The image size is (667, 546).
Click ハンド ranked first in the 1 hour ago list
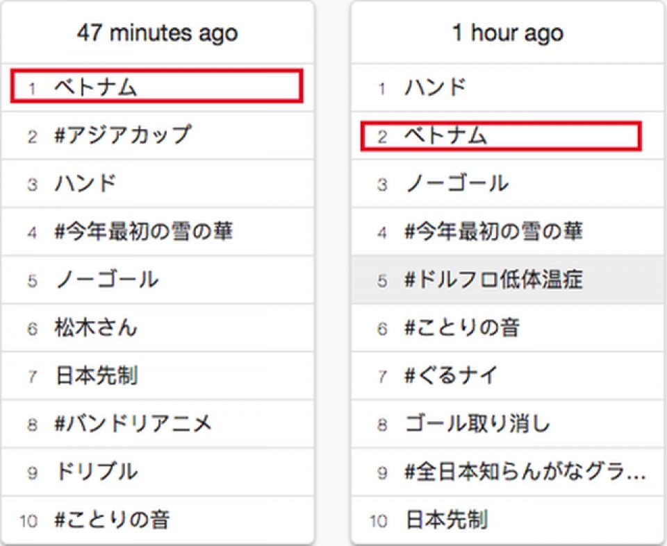[436, 88]
